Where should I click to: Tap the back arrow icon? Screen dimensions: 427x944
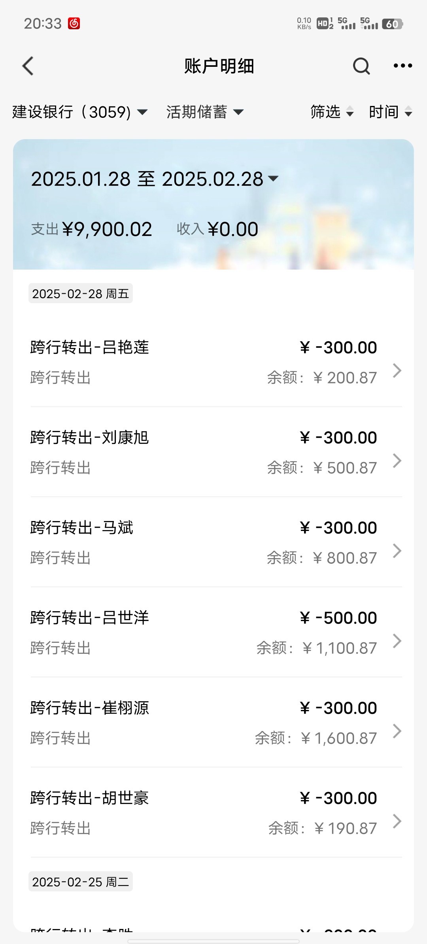click(x=28, y=66)
